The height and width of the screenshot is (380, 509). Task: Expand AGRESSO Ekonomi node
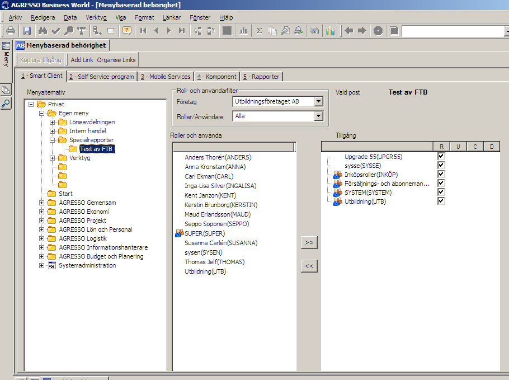pos(41,212)
